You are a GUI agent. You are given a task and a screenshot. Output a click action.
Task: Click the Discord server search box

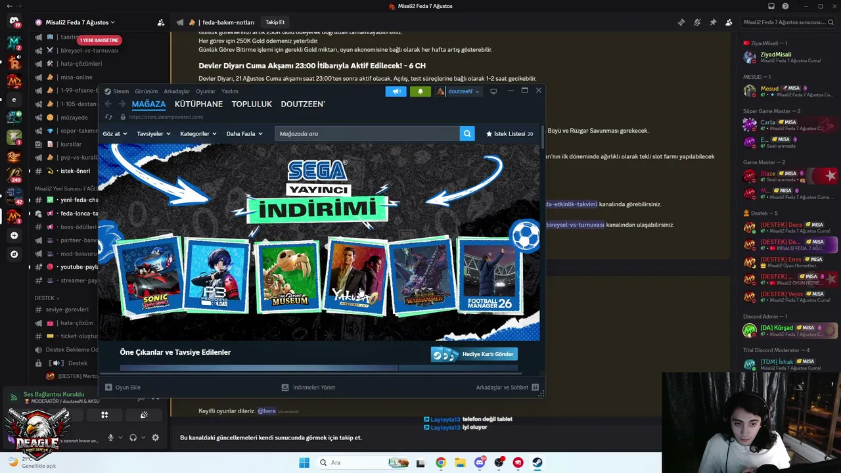788,22
